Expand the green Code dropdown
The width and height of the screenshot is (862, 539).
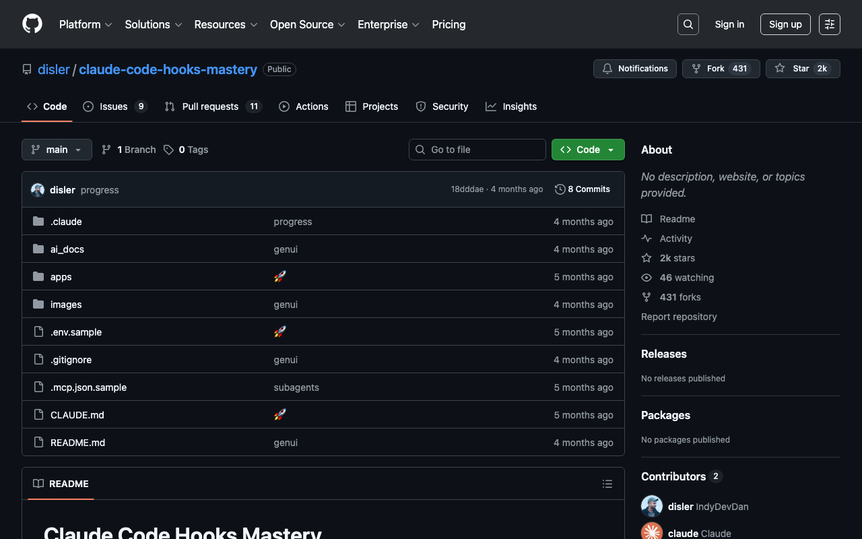pyautogui.click(x=588, y=150)
